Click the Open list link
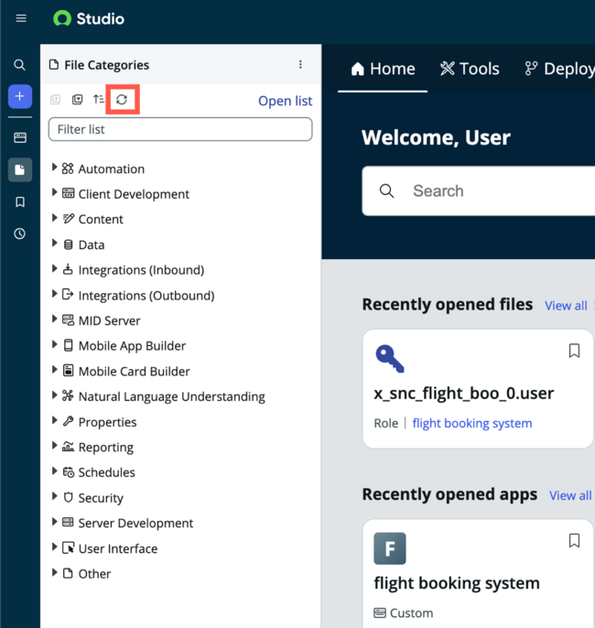 click(285, 101)
